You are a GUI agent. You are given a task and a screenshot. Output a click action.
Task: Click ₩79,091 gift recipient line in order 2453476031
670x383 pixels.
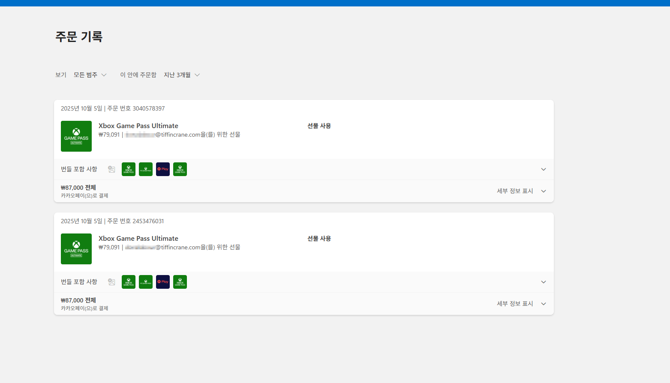click(x=169, y=247)
